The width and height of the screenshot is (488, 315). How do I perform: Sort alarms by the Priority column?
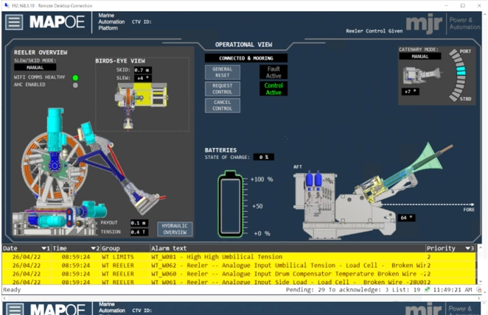450,248
